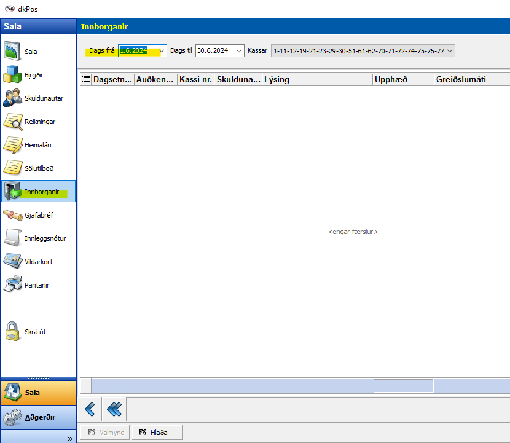The height and width of the screenshot is (443, 510).
Task: Switch to the Aðgerðir section tab
Action: tap(38, 417)
